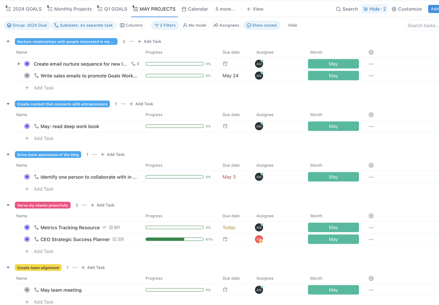Click the 67% progress bar for CEO Planner
439x305 pixels.
tap(174, 239)
